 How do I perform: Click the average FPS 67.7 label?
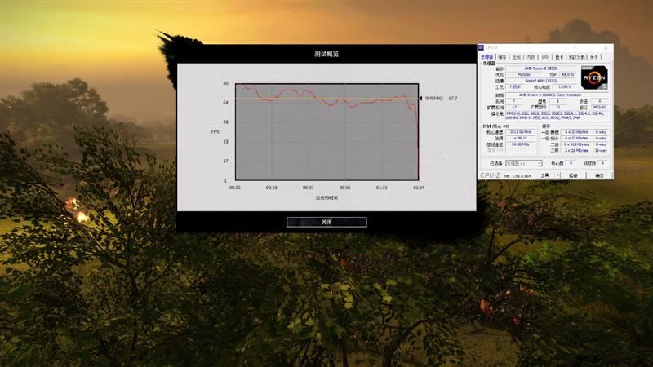tap(441, 99)
